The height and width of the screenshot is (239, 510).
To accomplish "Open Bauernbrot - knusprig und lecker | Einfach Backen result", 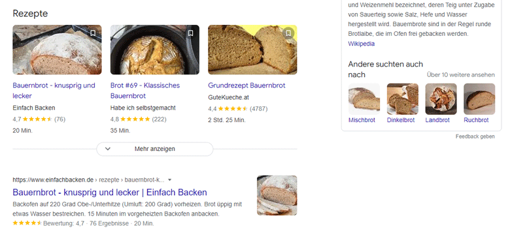I will pos(110,192).
